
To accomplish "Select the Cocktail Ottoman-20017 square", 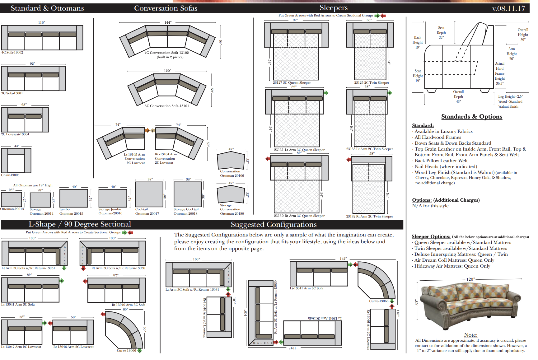I will click(149, 194).
